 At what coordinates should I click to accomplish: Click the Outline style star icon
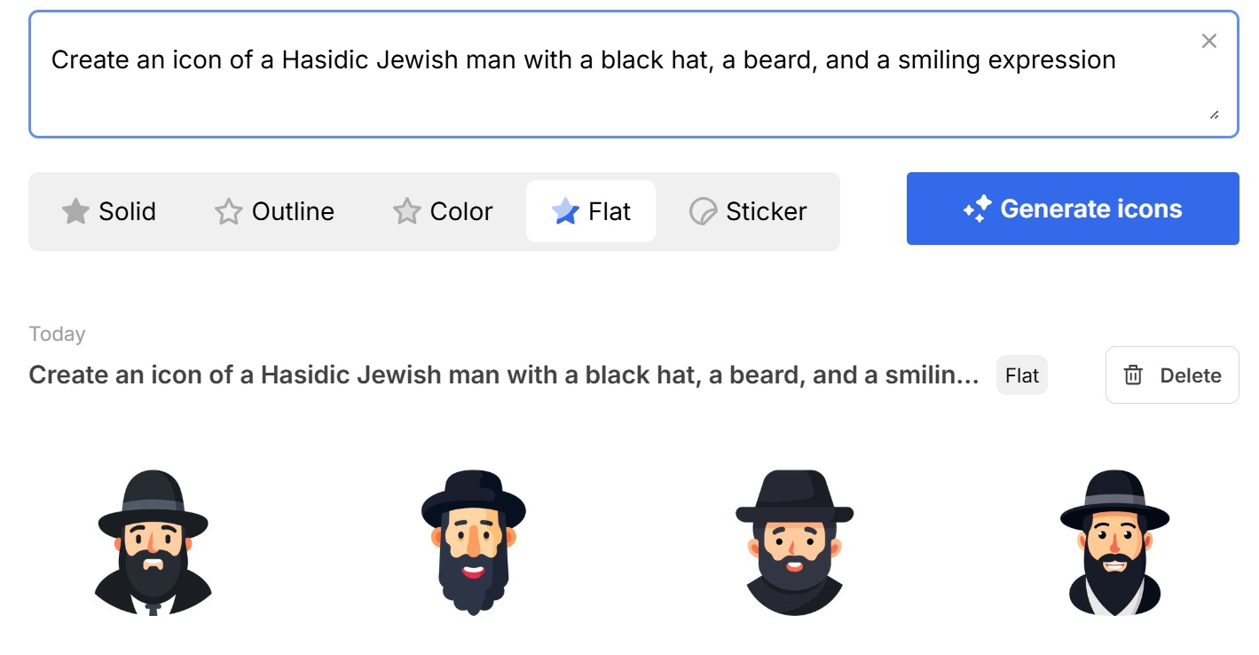click(x=228, y=211)
